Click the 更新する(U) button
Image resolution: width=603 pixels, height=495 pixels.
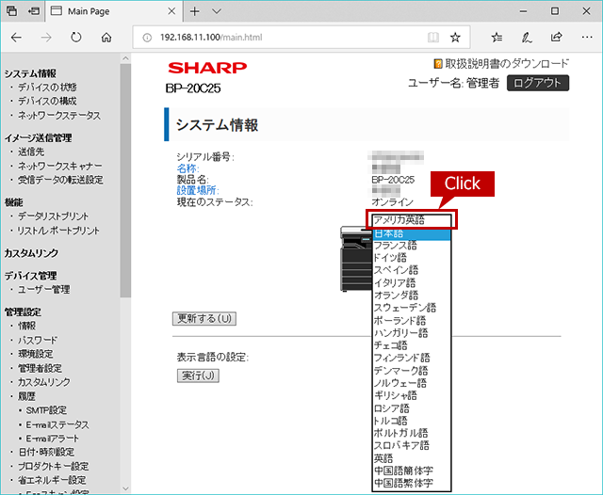[204, 318]
